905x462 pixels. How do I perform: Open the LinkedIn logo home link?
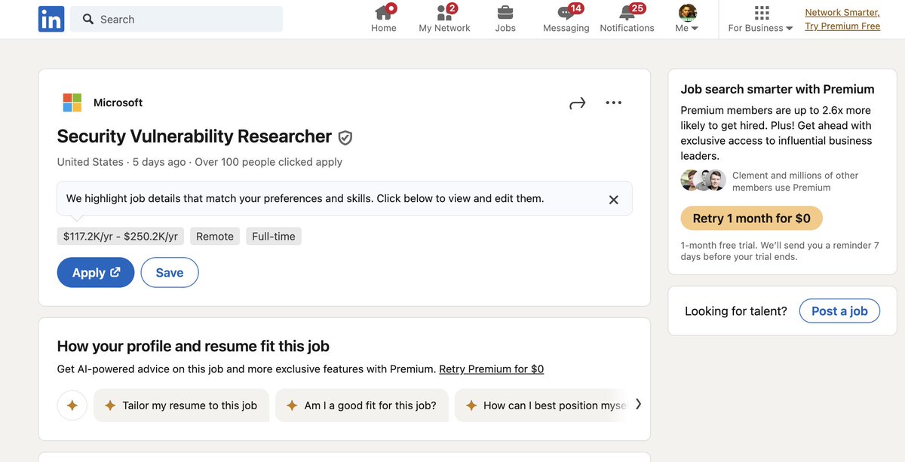click(x=51, y=19)
